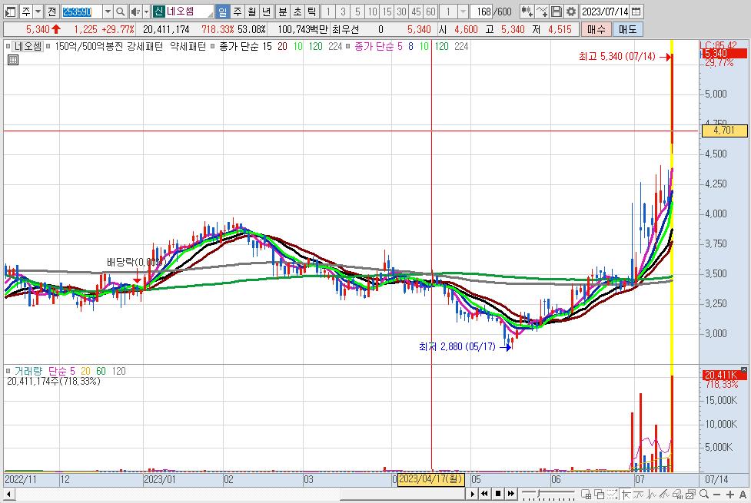Click the stock search magnifier icon
The height and width of the screenshot is (503, 751).
coord(120,11)
